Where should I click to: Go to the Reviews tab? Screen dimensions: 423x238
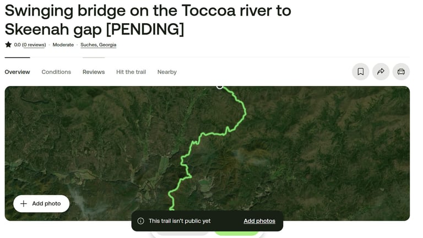[94, 72]
